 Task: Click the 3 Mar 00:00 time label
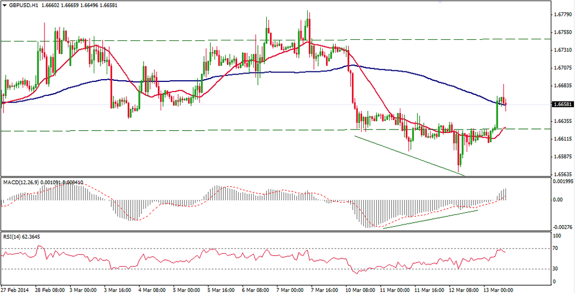[84, 289]
